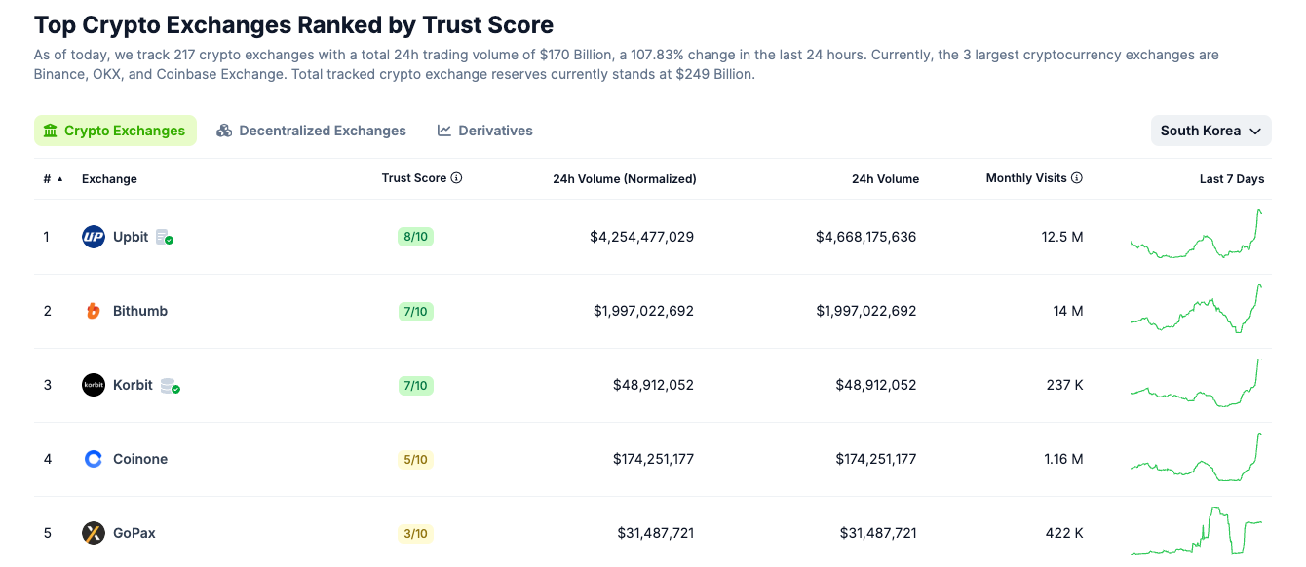Click the Korbit exchange logo icon
Image resolution: width=1306 pixels, height=567 pixels.
94,385
